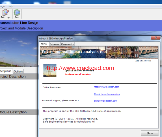Click the Project Description text area
The image size is (162, 137).
19,94
